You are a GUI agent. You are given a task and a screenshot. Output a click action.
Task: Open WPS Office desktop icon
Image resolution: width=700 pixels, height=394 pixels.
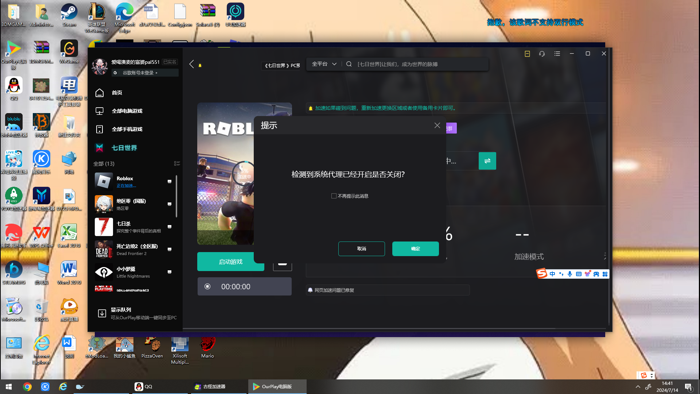42,236
